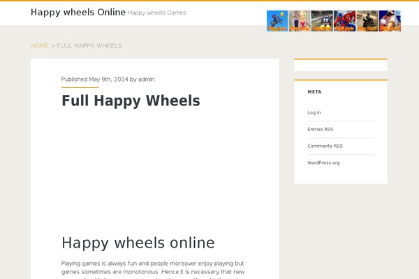Go to Happy wheels Online site title
419x279 pixels.
click(78, 13)
